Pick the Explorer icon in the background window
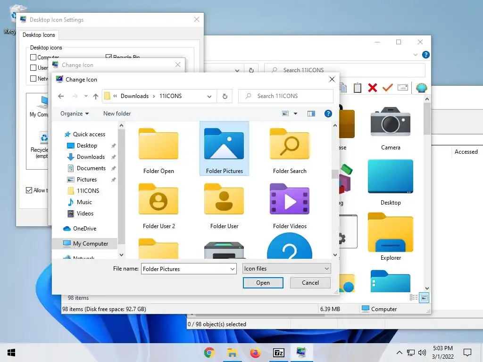 [x=390, y=237]
